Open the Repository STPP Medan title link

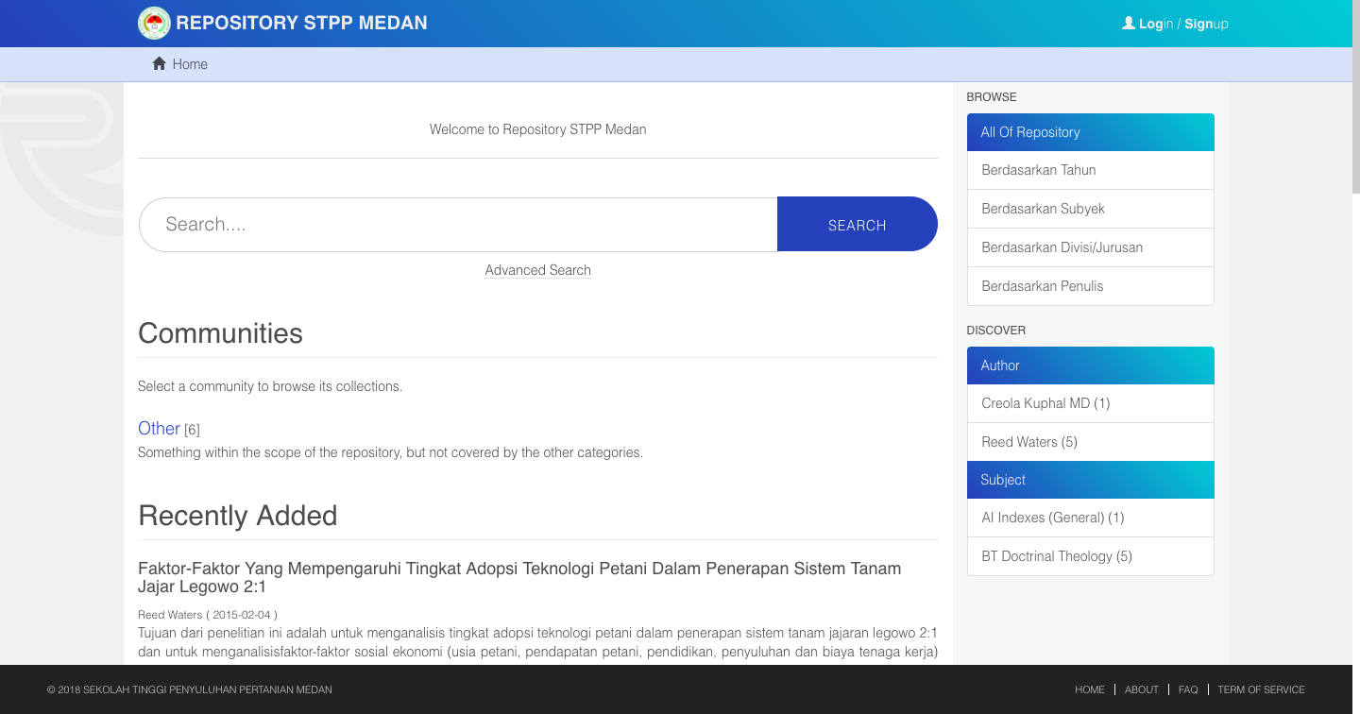pos(301,23)
